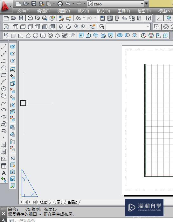
Task: Go to next layout tab arrow
Action: coord(30,202)
